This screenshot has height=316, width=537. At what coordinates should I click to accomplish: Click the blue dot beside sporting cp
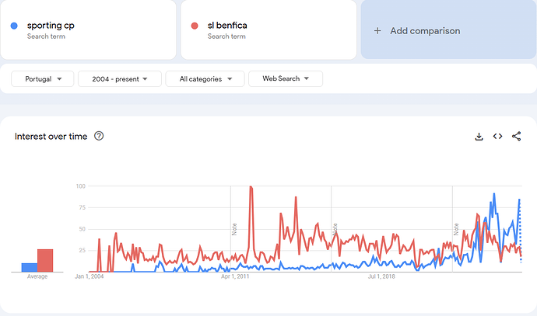(15, 26)
